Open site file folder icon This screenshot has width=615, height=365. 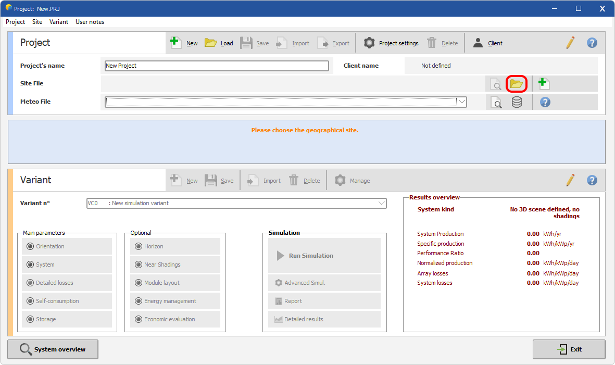[x=516, y=84]
